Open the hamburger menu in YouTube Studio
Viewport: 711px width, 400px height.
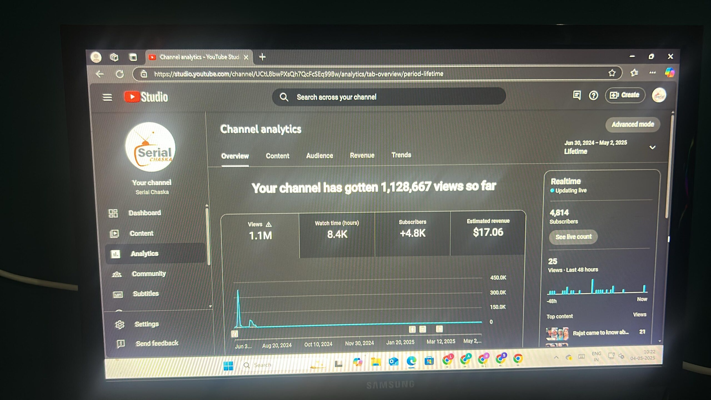pos(107,97)
